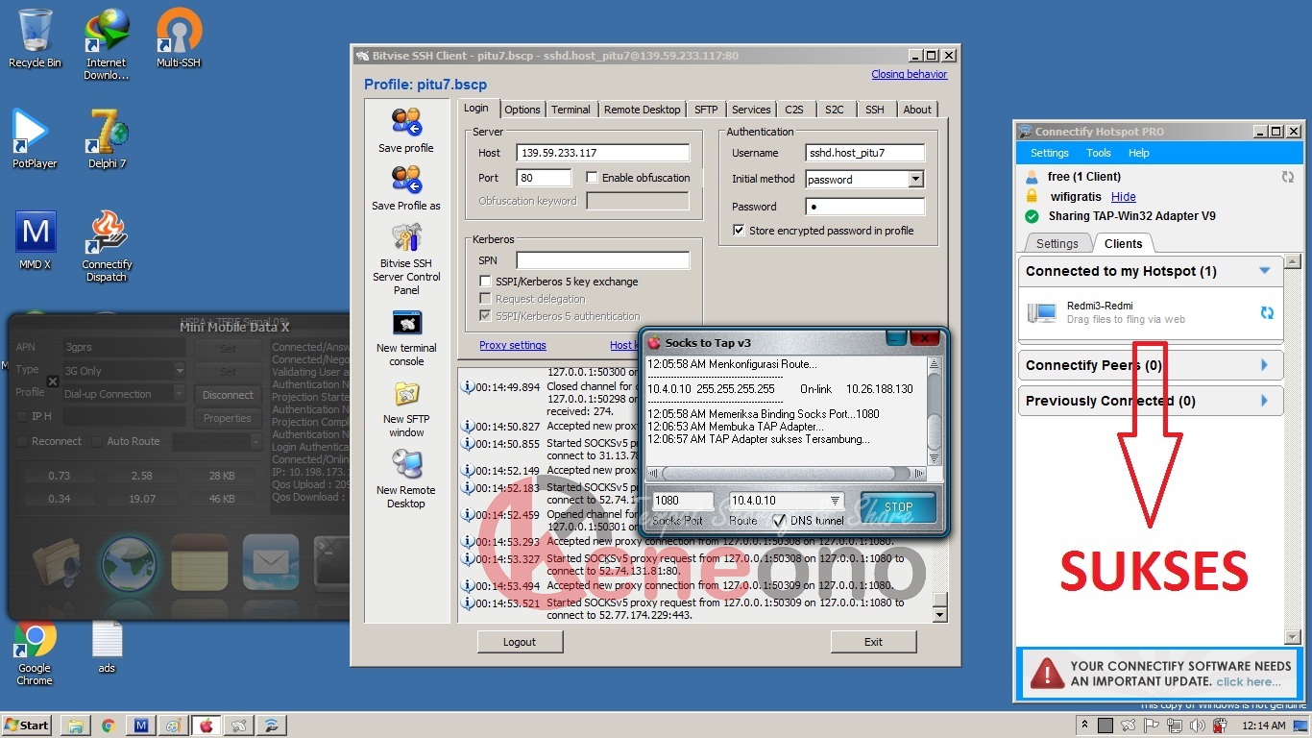Open the Proxy settings link
The height and width of the screenshot is (738, 1312).
tap(513, 345)
